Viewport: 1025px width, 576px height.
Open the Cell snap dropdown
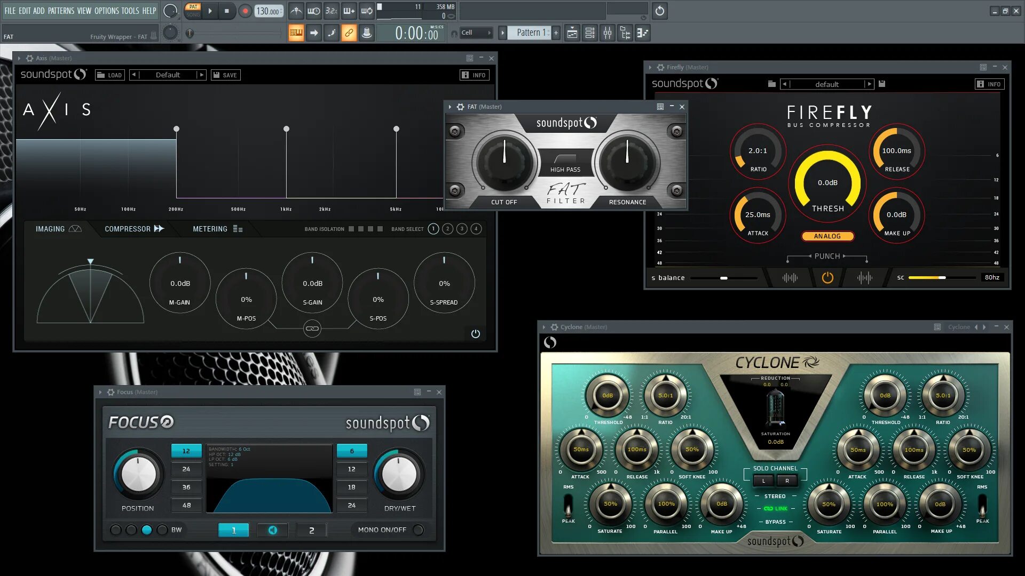point(476,33)
